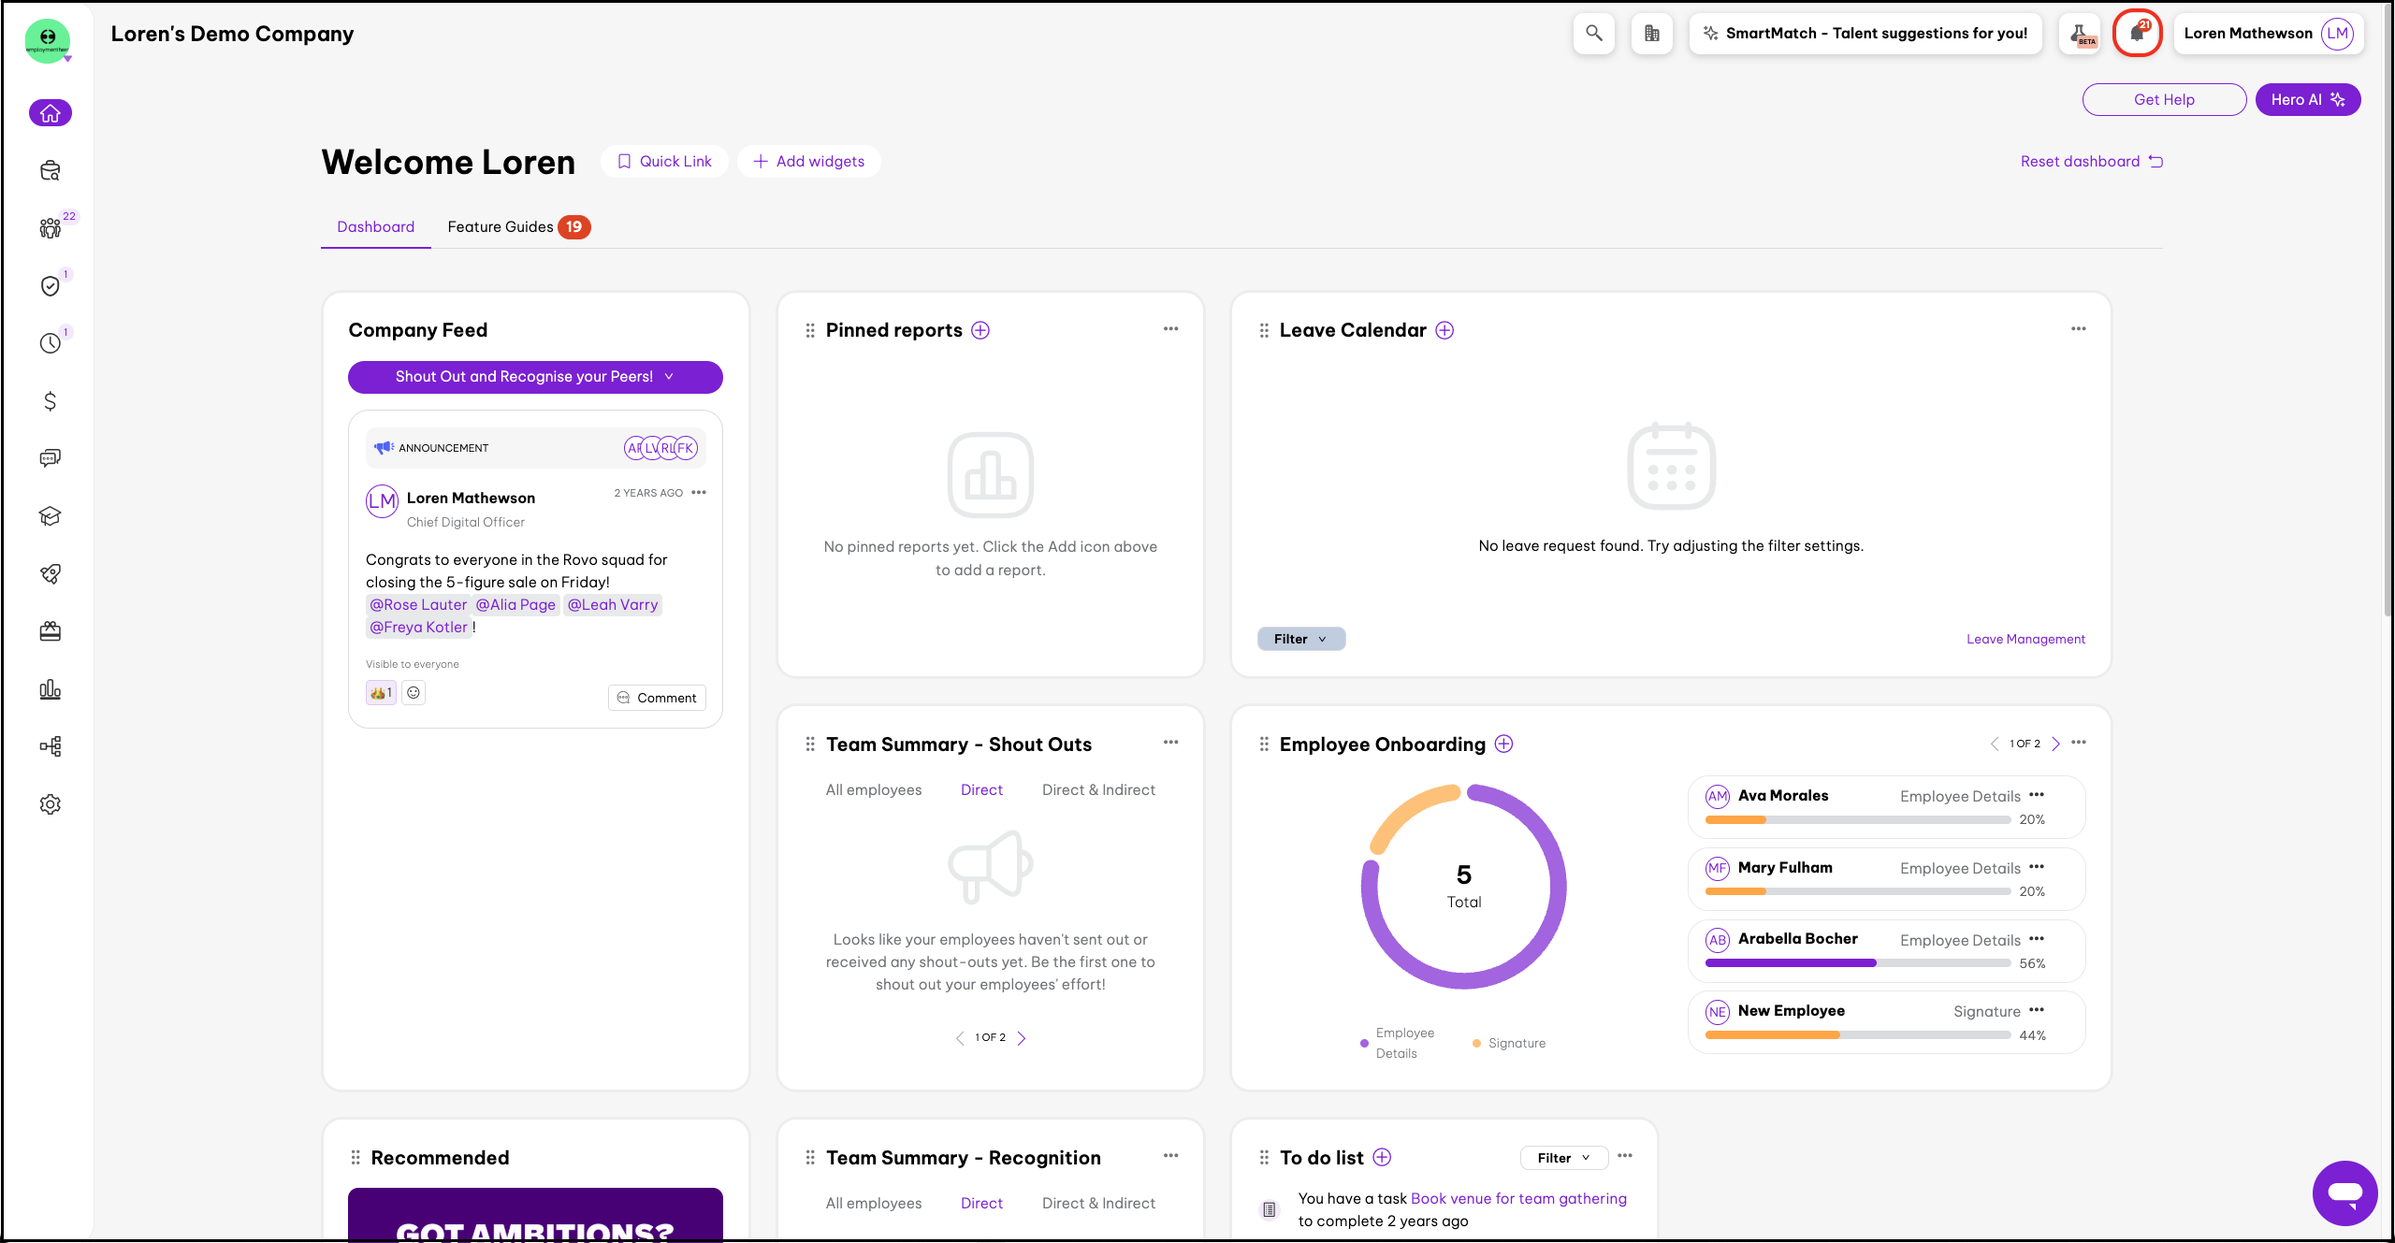Click the beta lab flask icon
Image resolution: width=2395 pixels, height=1243 pixels.
(x=2081, y=34)
